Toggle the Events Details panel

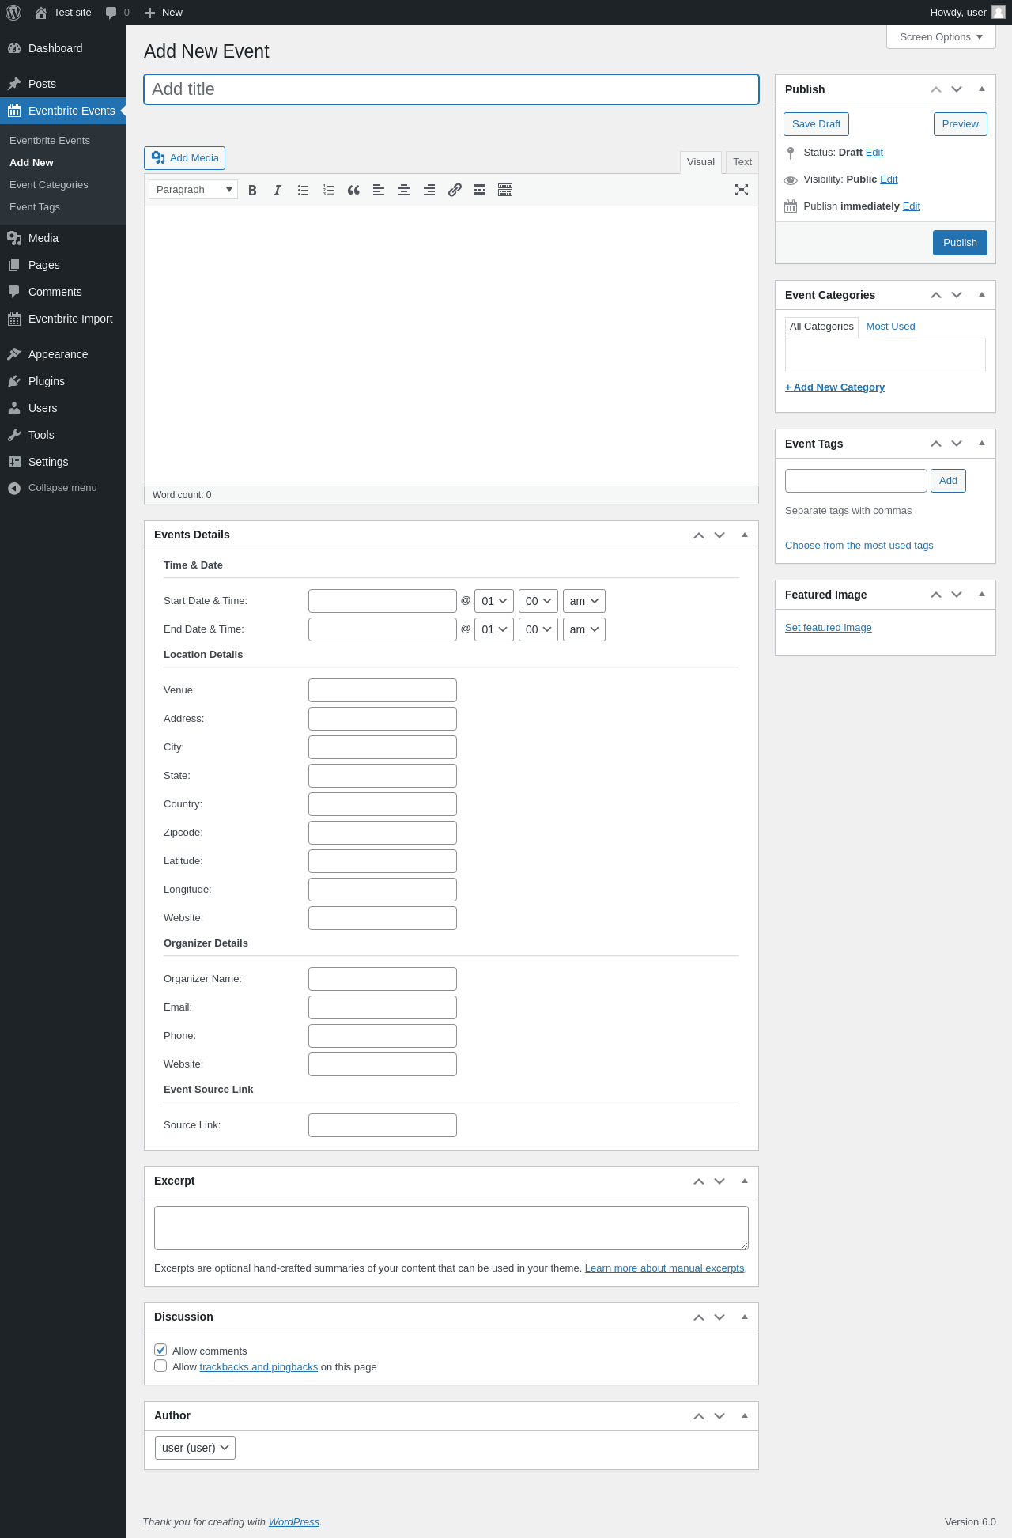[745, 535]
